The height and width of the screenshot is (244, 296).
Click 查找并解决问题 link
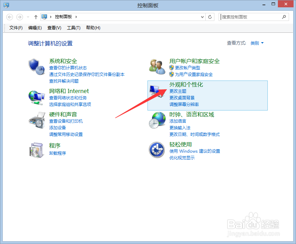point(64,81)
